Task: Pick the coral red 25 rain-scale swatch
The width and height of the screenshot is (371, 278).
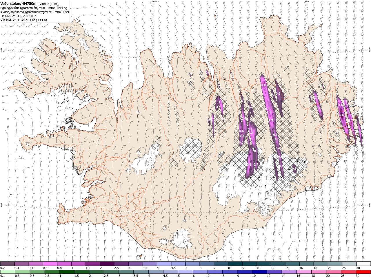Action: pos(348,272)
